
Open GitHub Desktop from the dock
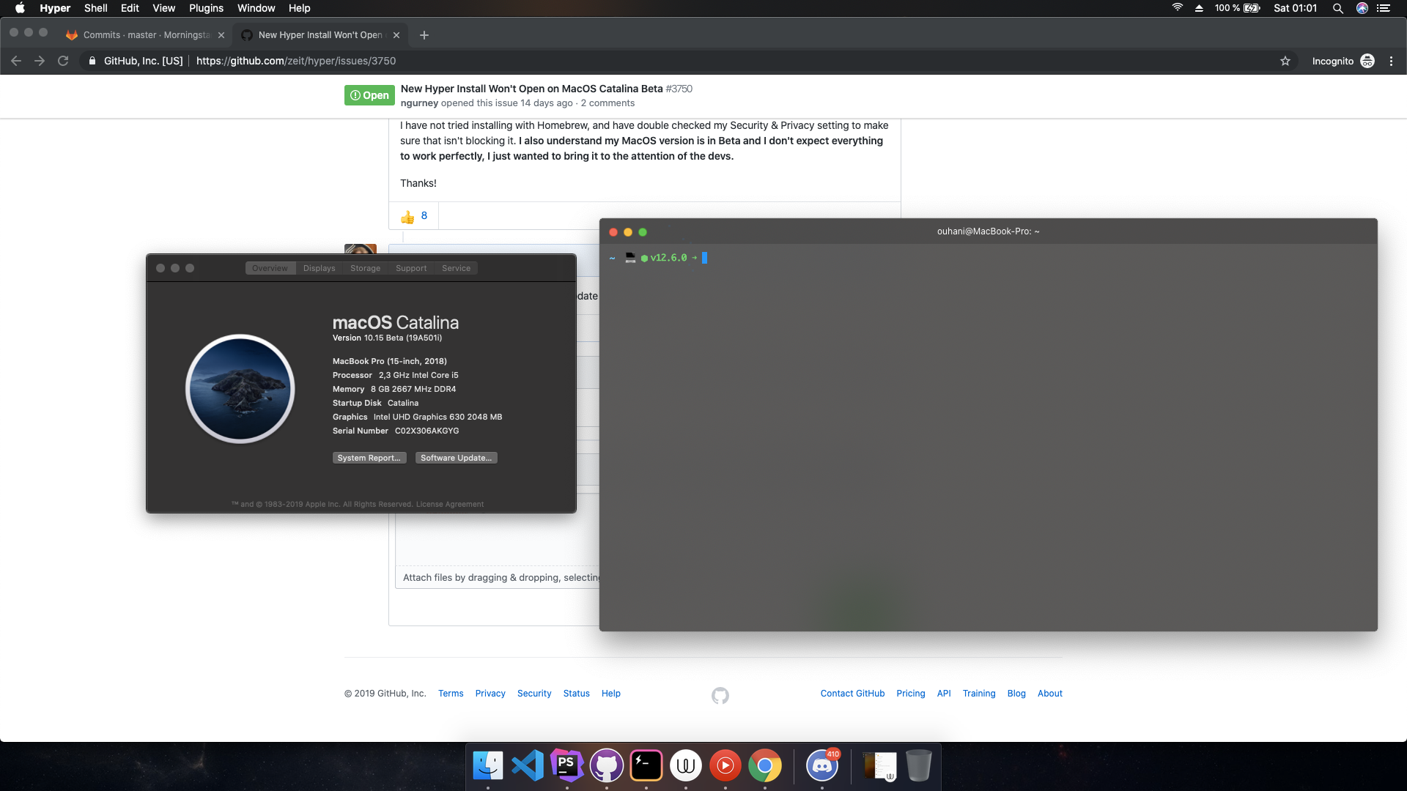tap(606, 766)
